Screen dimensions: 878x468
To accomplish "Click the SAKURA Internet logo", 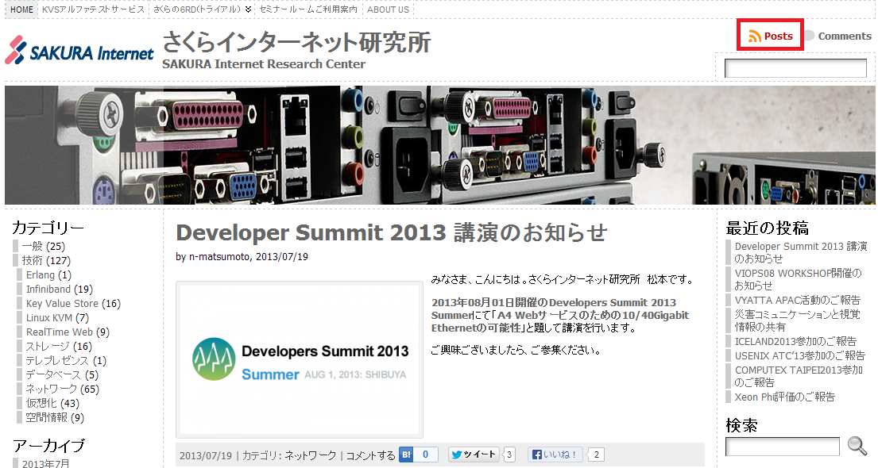I will (x=79, y=51).
